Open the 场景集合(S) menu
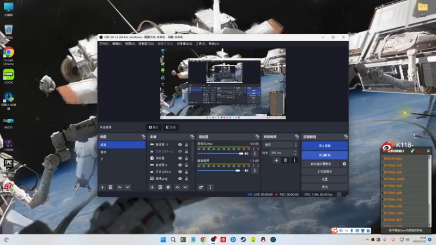Viewport: 436px width, 245px height. point(185,44)
